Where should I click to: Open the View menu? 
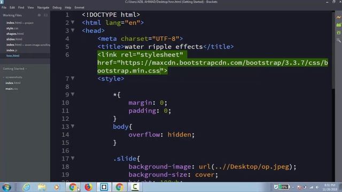[30, 7]
